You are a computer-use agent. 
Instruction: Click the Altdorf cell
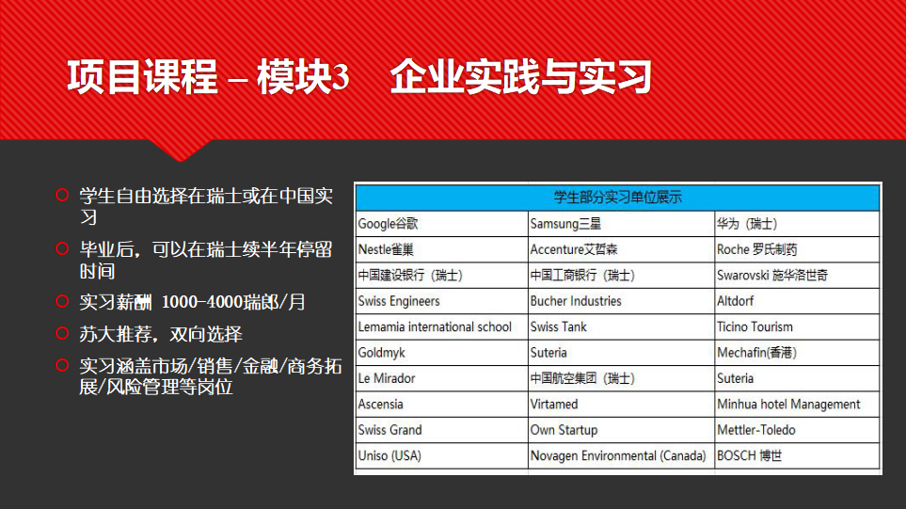tap(798, 301)
